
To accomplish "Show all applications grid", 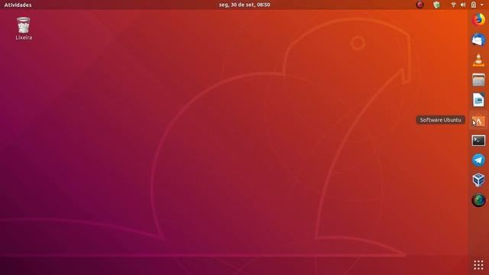I will (x=478, y=265).
